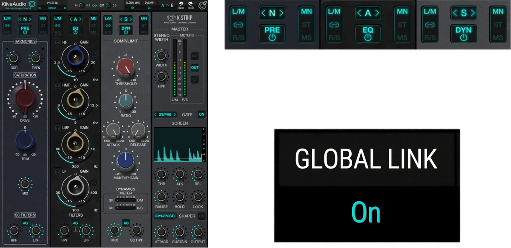Click the channel link icon in the enlarged PRE header

tap(238, 26)
